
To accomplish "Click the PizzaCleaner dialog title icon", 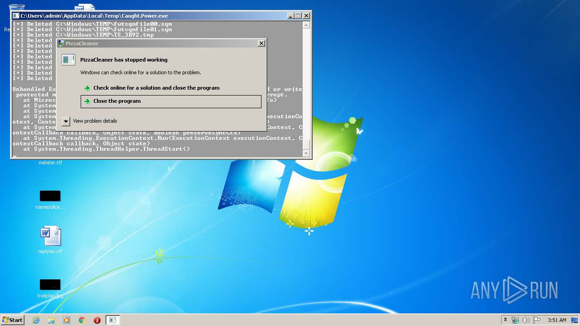I will click(x=61, y=43).
